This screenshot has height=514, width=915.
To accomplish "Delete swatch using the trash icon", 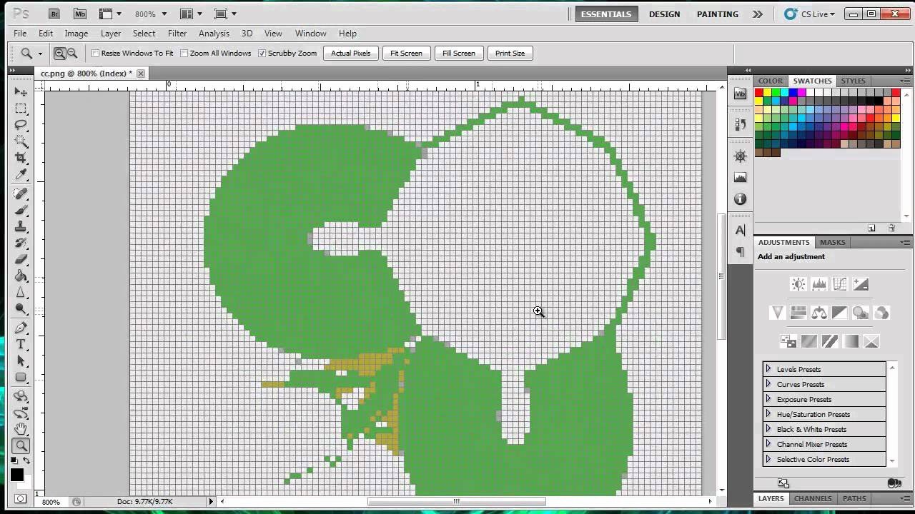I will pyautogui.click(x=891, y=228).
